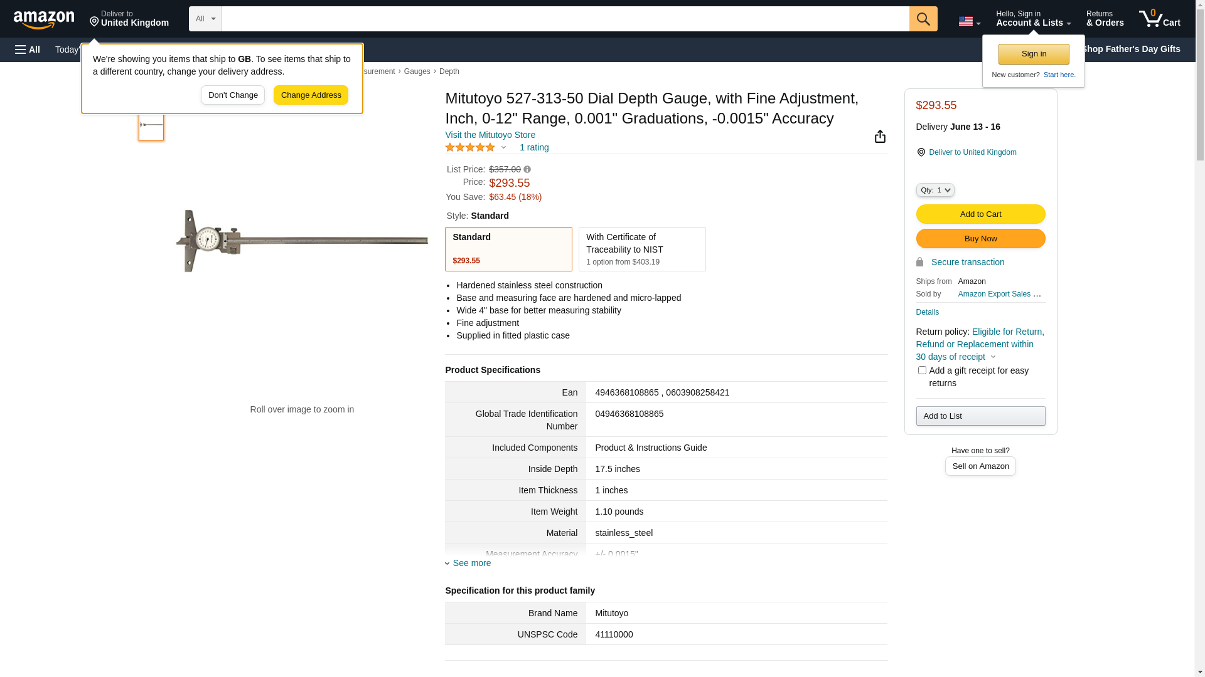Viewport: 1205px width, 677px height.
Task: Click the search input field
Action: coord(565,19)
